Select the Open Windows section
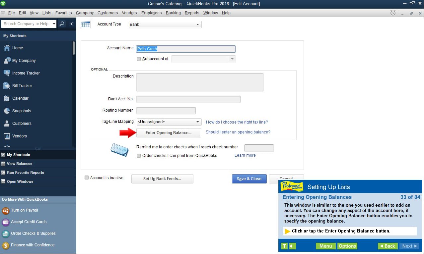Viewport: 424px width, 254px height. (38, 181)
